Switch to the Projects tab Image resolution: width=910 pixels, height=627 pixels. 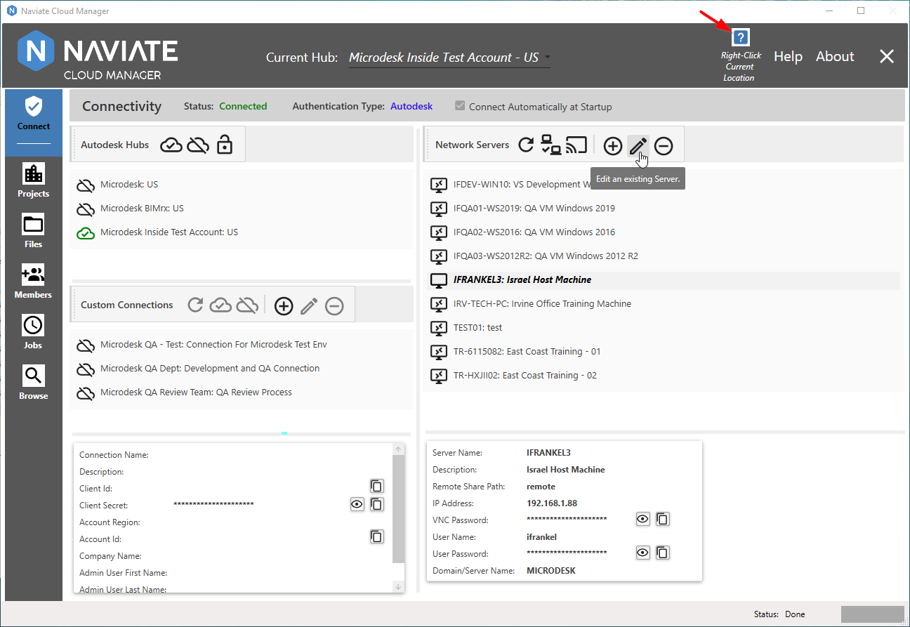(34, 180)
